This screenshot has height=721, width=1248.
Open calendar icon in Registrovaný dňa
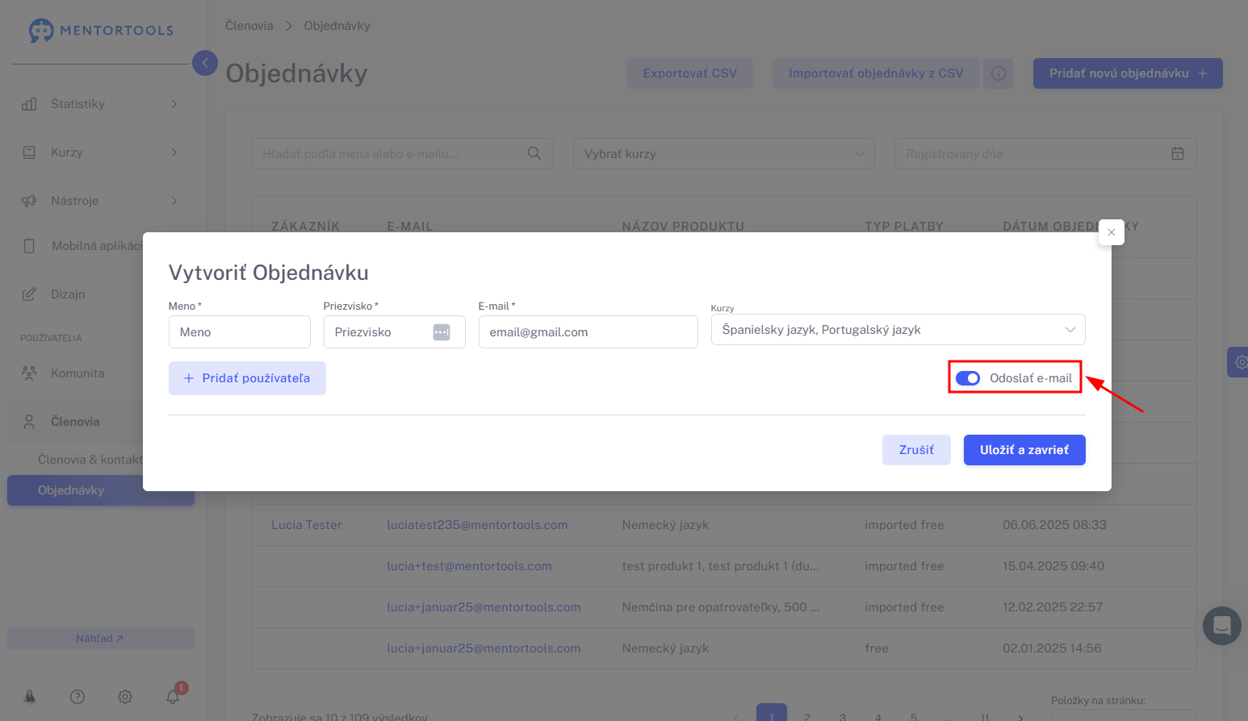pos(1178,153)
